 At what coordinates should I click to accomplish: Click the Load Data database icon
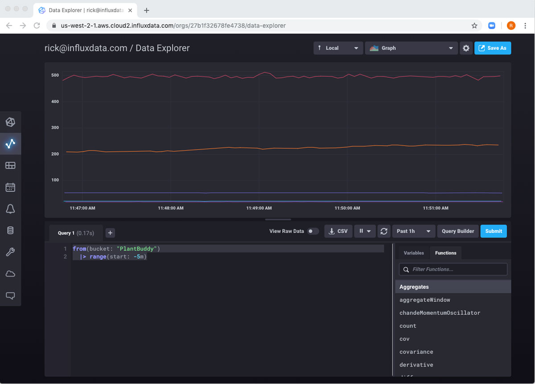pyautogui.click(x=10, y=230)
